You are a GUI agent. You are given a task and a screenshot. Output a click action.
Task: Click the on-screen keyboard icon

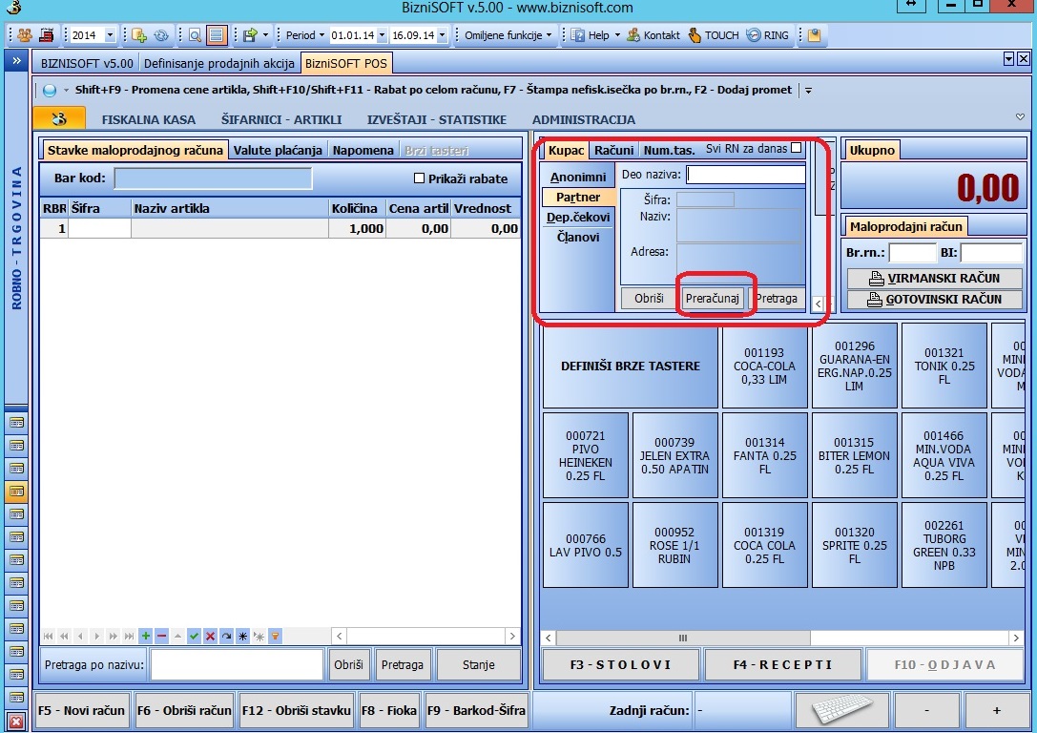click(838, 712)
